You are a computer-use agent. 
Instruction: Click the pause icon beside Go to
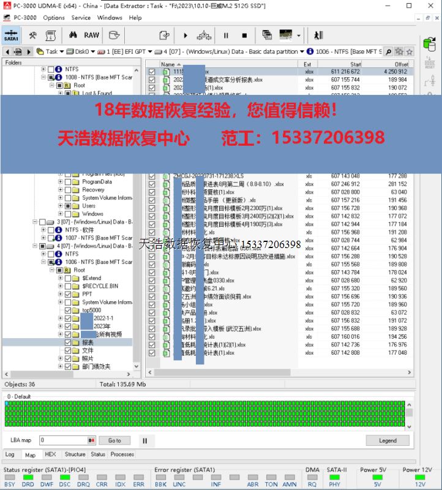tap(144, 440)
